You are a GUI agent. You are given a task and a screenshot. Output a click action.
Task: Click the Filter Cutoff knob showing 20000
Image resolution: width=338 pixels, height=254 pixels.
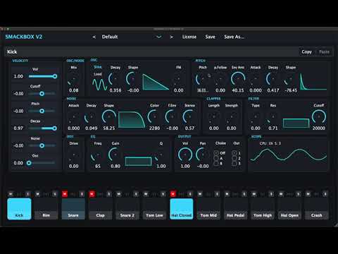click(319, 117)
